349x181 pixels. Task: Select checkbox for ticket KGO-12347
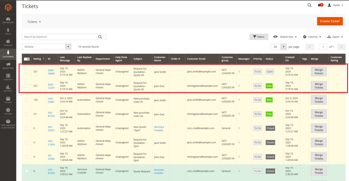point(27,86)
